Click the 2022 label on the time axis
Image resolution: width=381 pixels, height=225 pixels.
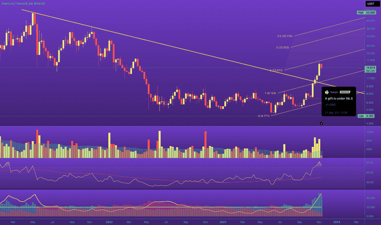(x=109, y=222)
